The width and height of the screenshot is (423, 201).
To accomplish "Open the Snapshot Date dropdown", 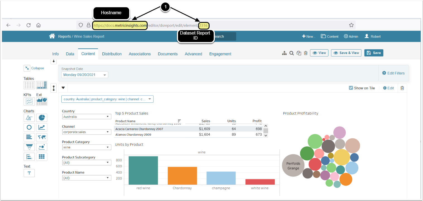I will point(85,75).
